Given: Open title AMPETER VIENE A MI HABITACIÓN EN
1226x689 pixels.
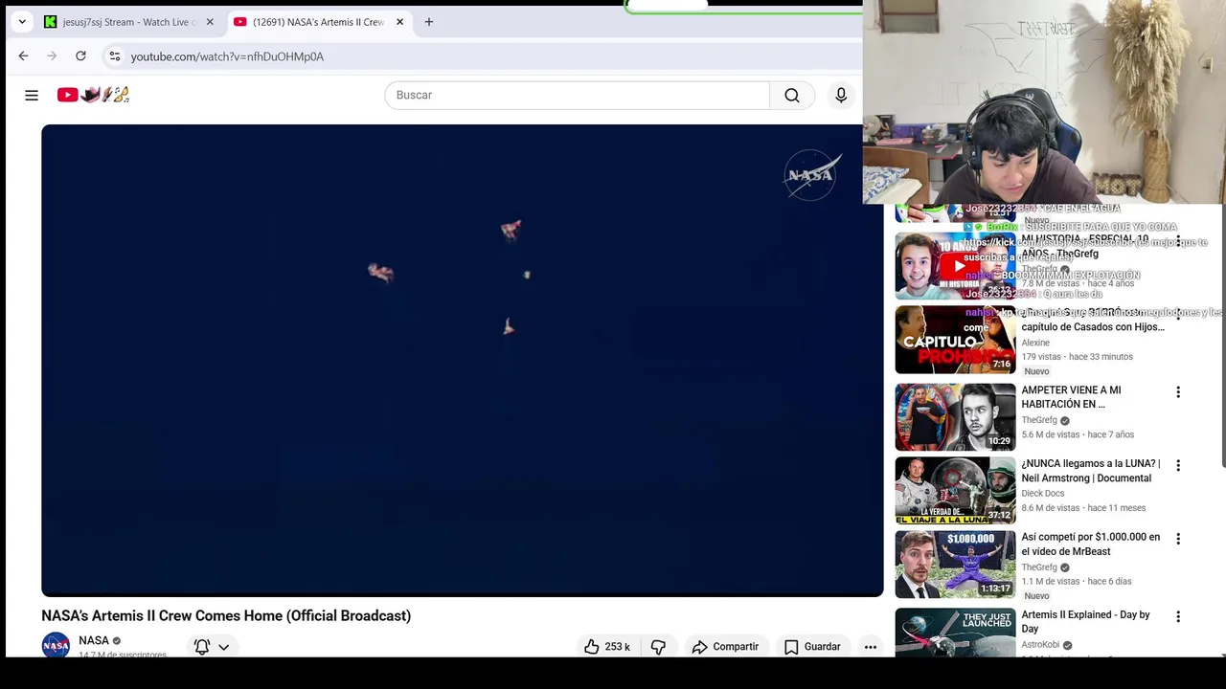Looking at the screenshot, I should (1071, 397).
